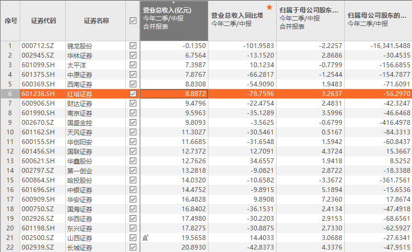This screenshot has height=252, width=412.
Task: Toggle checkbox in 中原证券 row
Action: click(133, 74)
